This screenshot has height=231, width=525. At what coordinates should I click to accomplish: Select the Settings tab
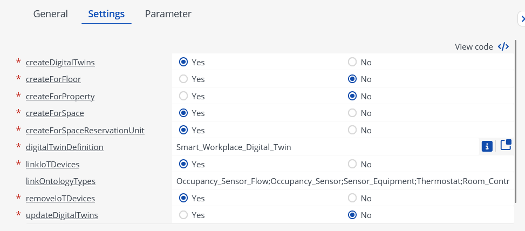(x=106, y=14)
